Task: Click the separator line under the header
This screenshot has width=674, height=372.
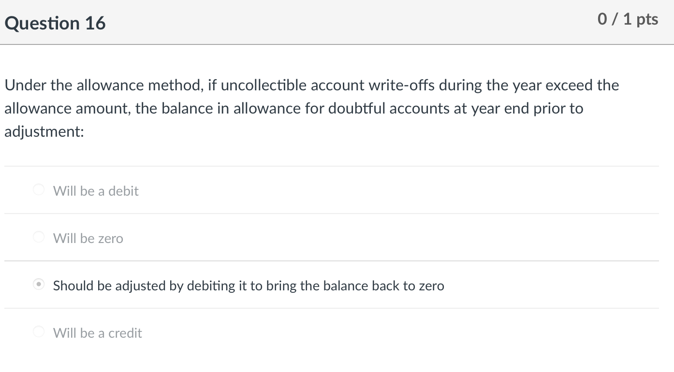Action: pyautogui.click(x=337, y=45)
